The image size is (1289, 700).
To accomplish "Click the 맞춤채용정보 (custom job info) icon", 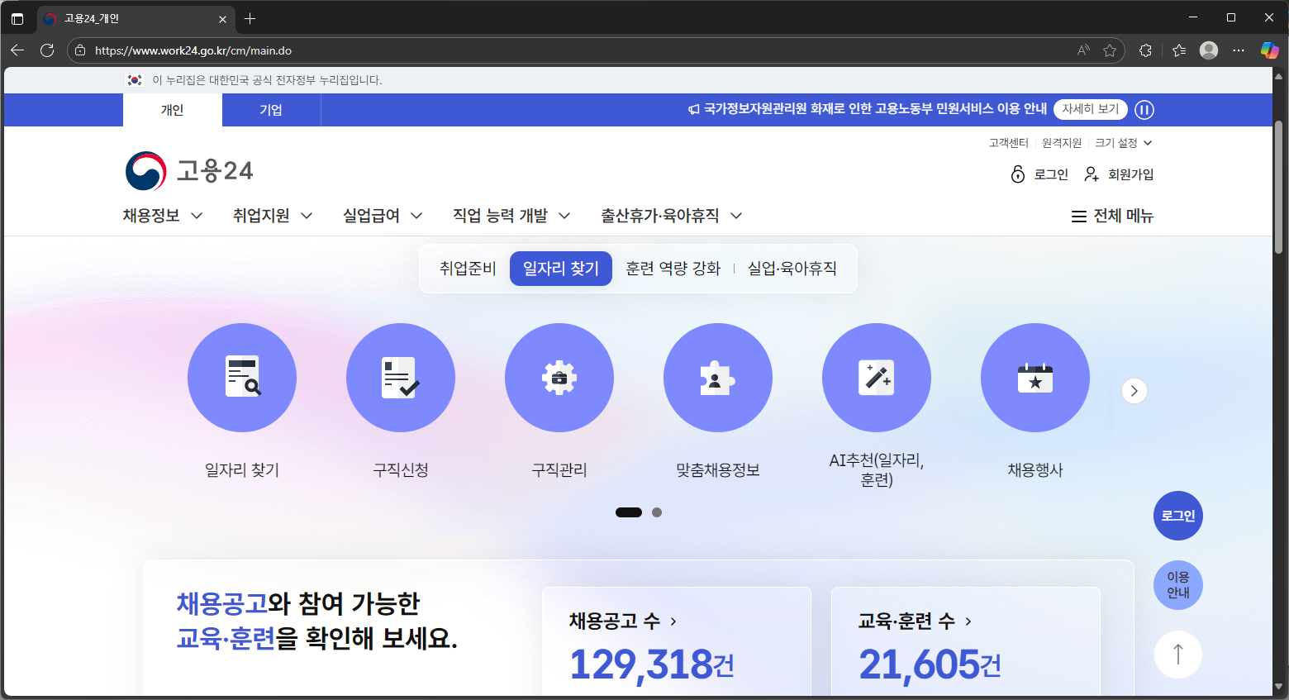I will [718, 377].
